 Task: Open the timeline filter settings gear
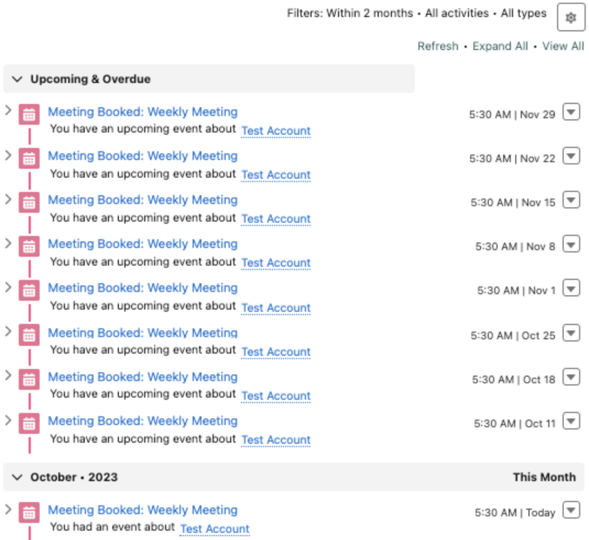click(x=571, y=18)
